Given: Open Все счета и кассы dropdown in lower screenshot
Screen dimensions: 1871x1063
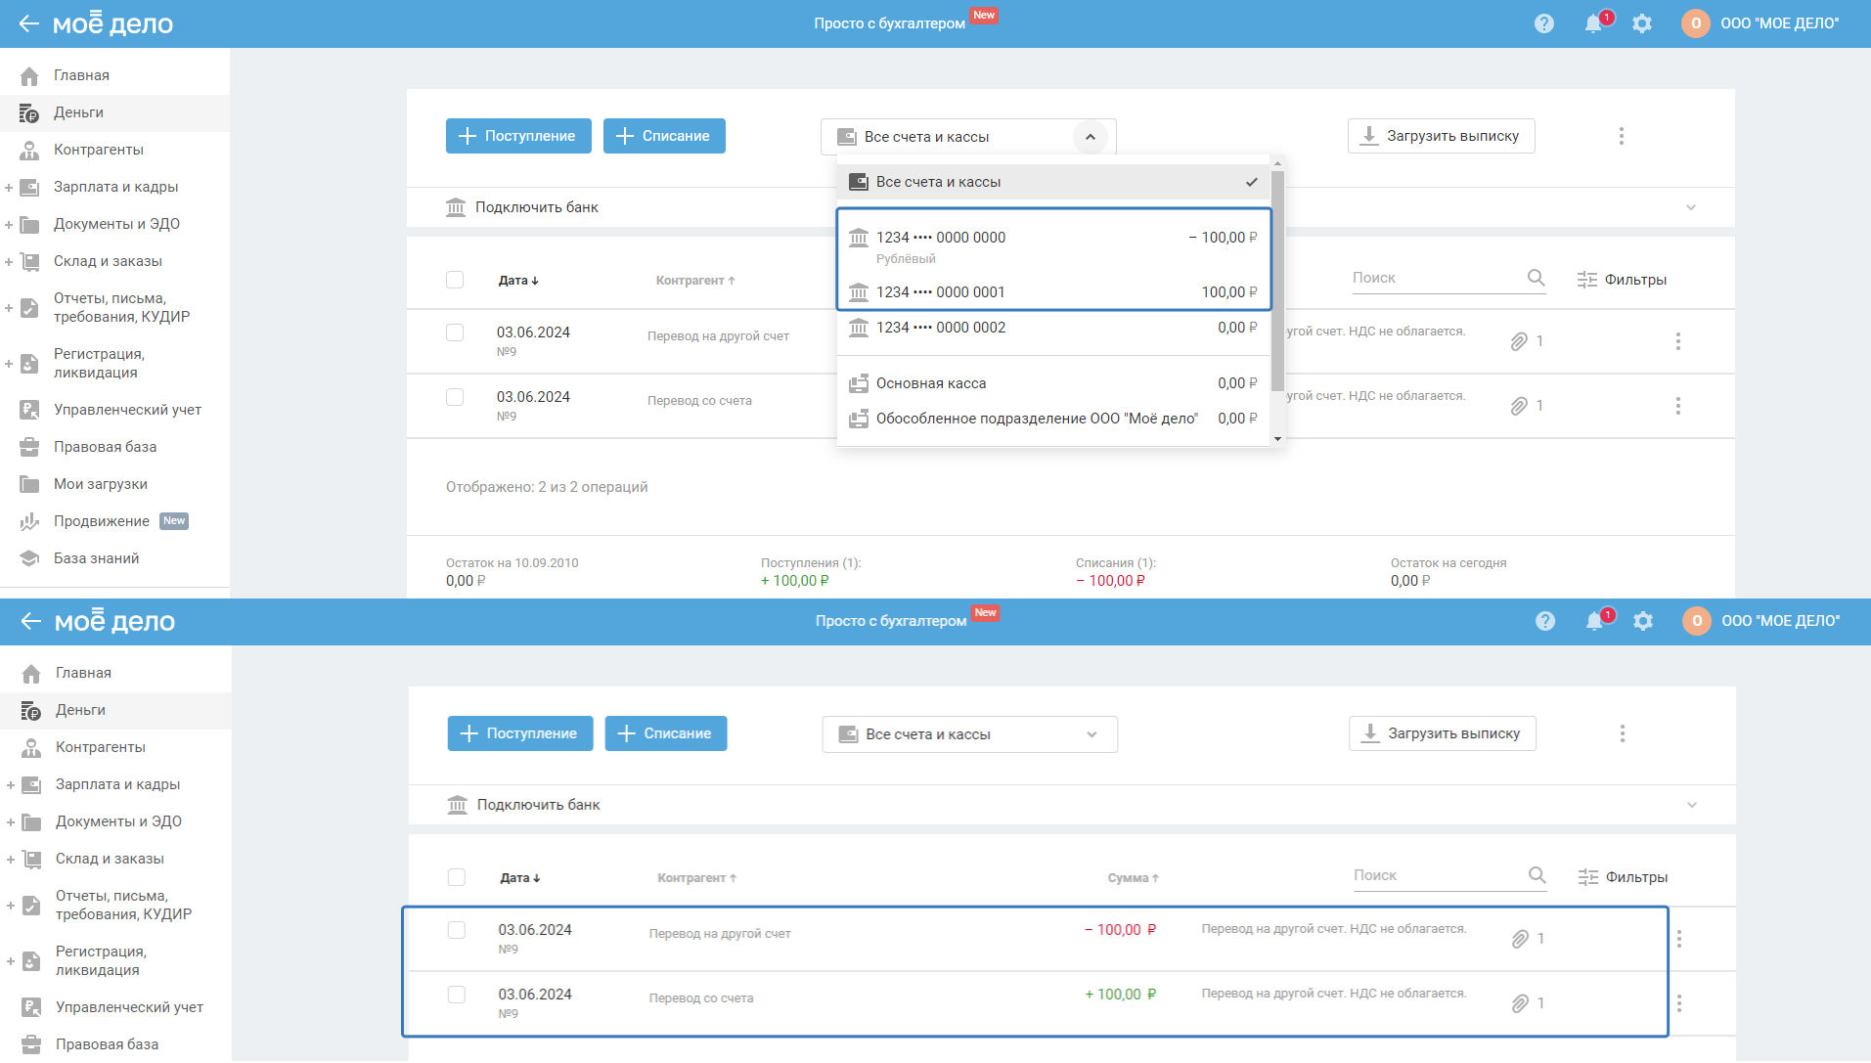Looking at the screenshot, I should point(969,734).
